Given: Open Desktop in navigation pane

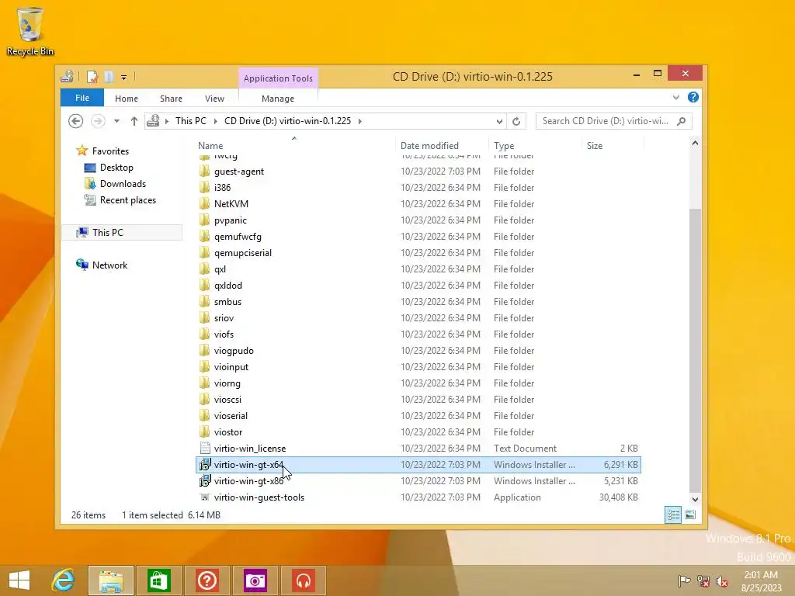Looking at the screenshot, I should tap(116, 168).
